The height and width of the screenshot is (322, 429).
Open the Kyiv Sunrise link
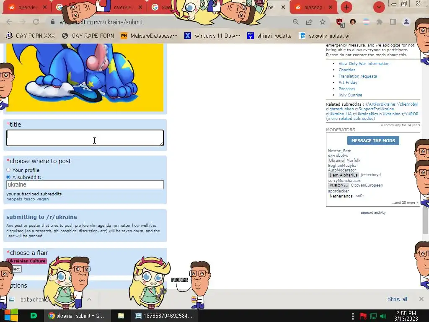pos(350,95)
